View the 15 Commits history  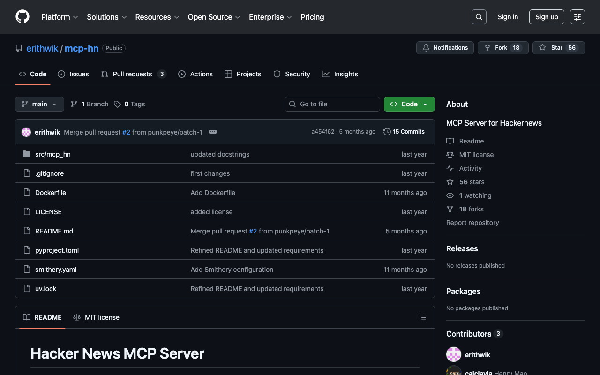pyautogui.click(x=404, y=132)
